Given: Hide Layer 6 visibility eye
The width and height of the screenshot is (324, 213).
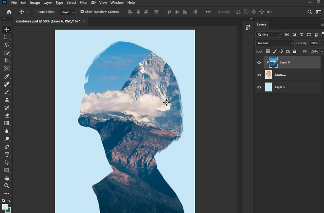Looking at the screenshot, I should 259,62.
